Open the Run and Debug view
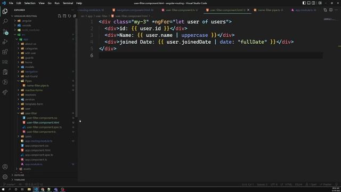 5,42
